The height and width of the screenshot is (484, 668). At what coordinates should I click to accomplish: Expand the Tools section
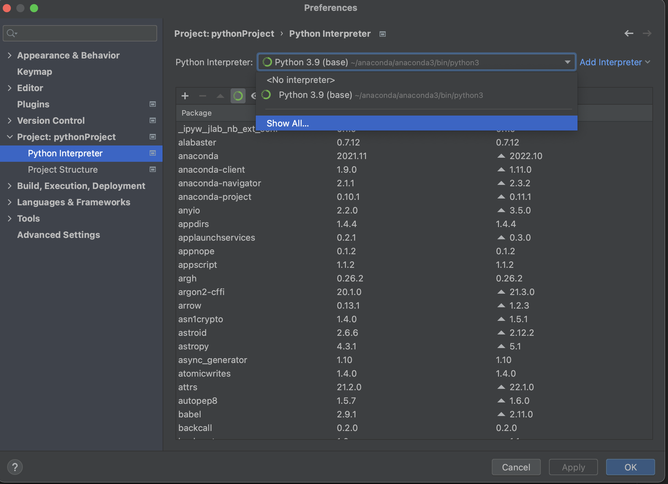click(x=10, y=218)
